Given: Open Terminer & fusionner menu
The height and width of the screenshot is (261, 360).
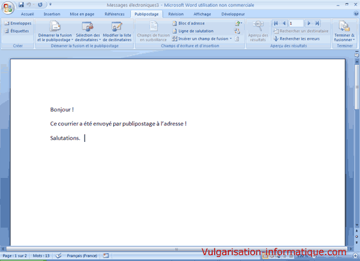Looking at the screenshot, I should pyautogui.click(x=344, y=31).
